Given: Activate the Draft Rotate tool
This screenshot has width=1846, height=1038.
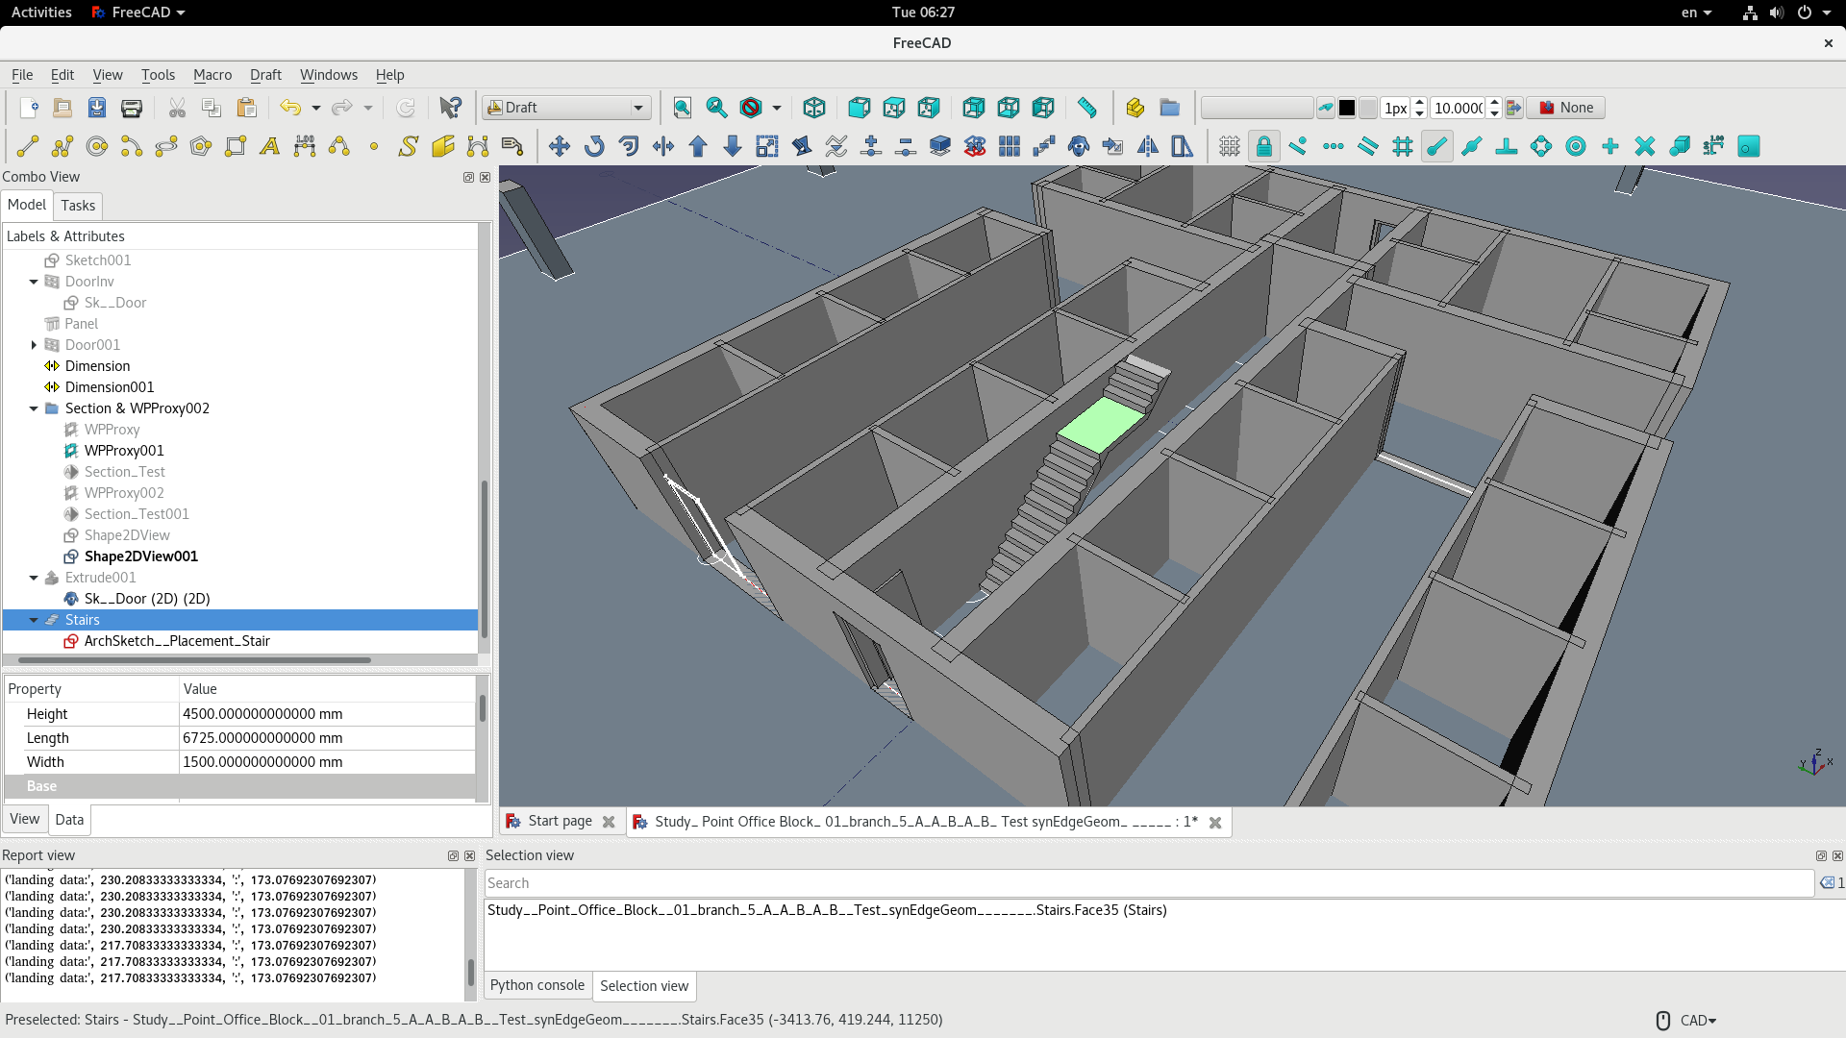Looking at the screenshot, I should tap(594, 146).
